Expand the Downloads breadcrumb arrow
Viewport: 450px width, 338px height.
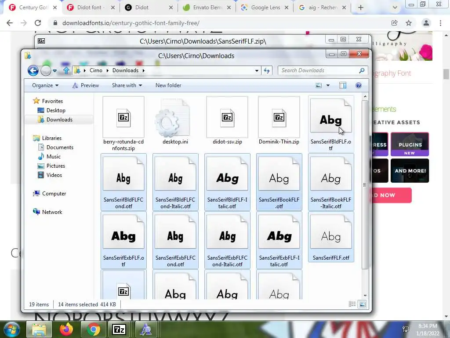point(144,70)
